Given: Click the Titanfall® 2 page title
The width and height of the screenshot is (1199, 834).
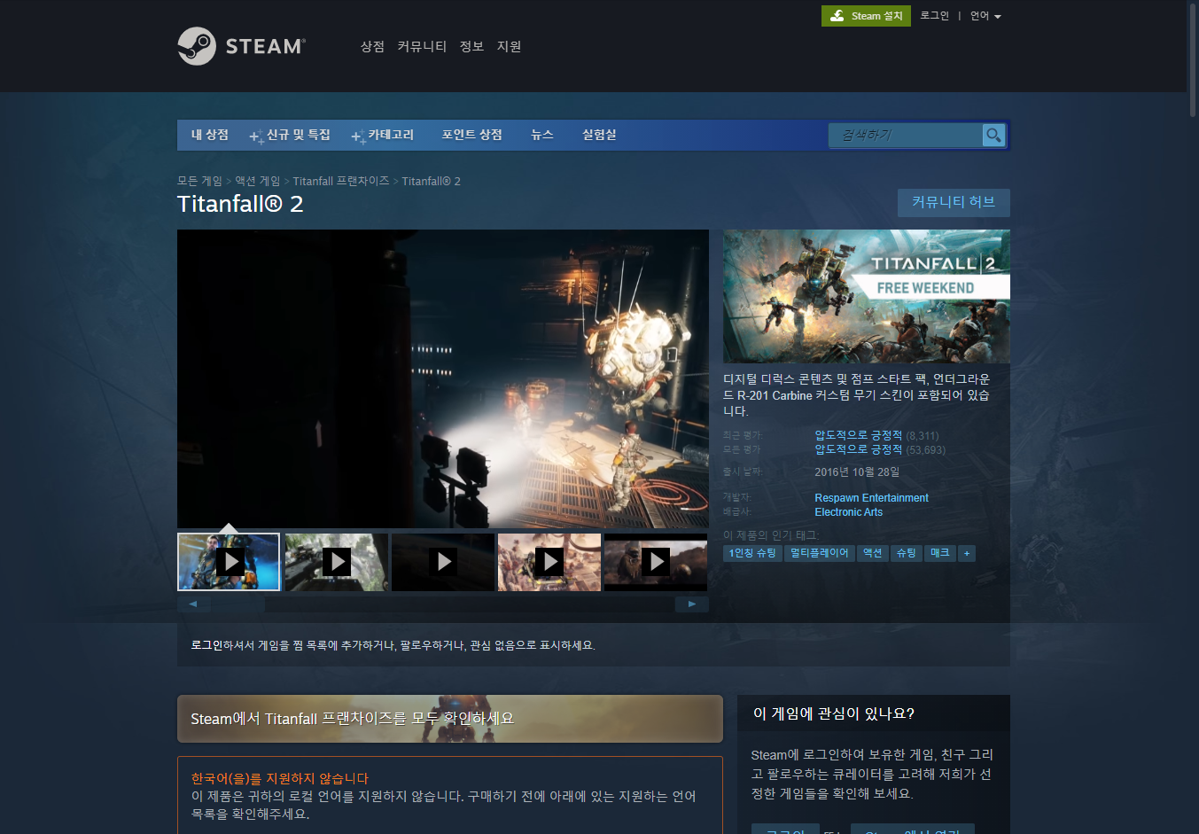Looking at the screenshot, I should [240, 204].
